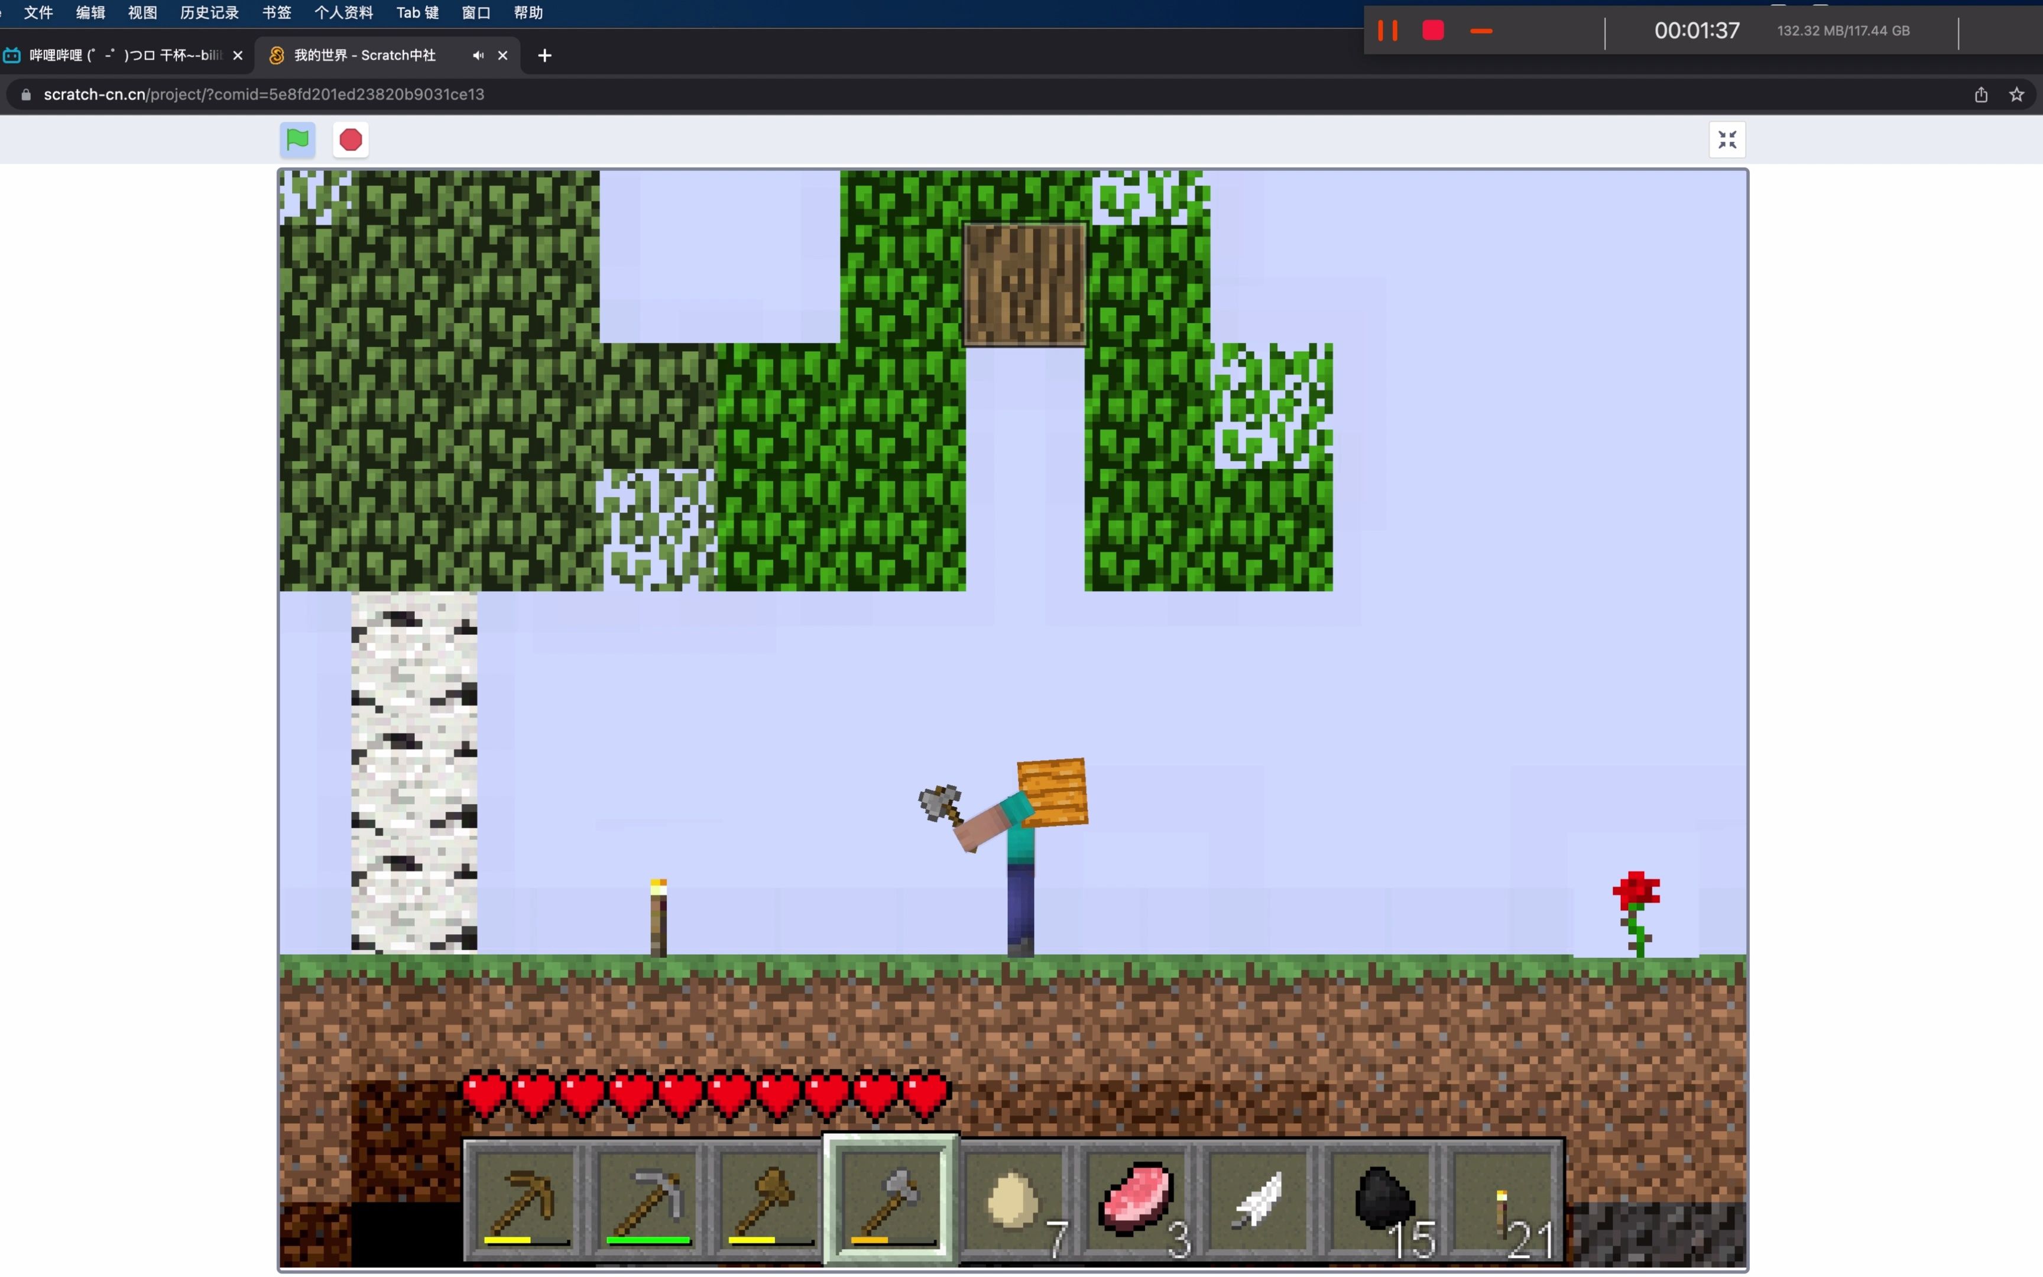Click the oak log block in tree
Viewport: 2043px width, 1277px height.
(1025, 284)
